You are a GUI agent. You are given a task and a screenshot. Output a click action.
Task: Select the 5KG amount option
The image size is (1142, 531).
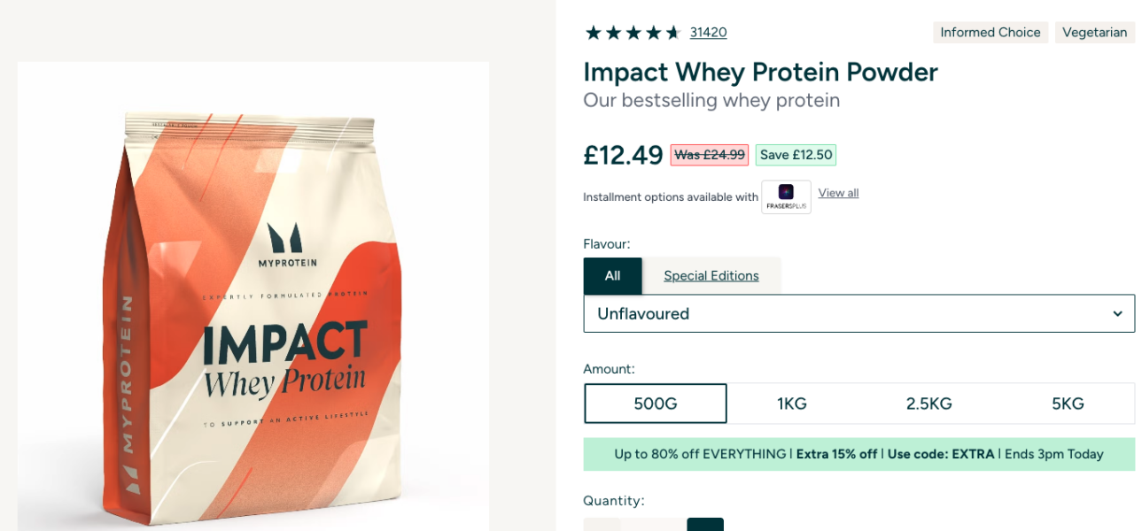[1068, 404]
